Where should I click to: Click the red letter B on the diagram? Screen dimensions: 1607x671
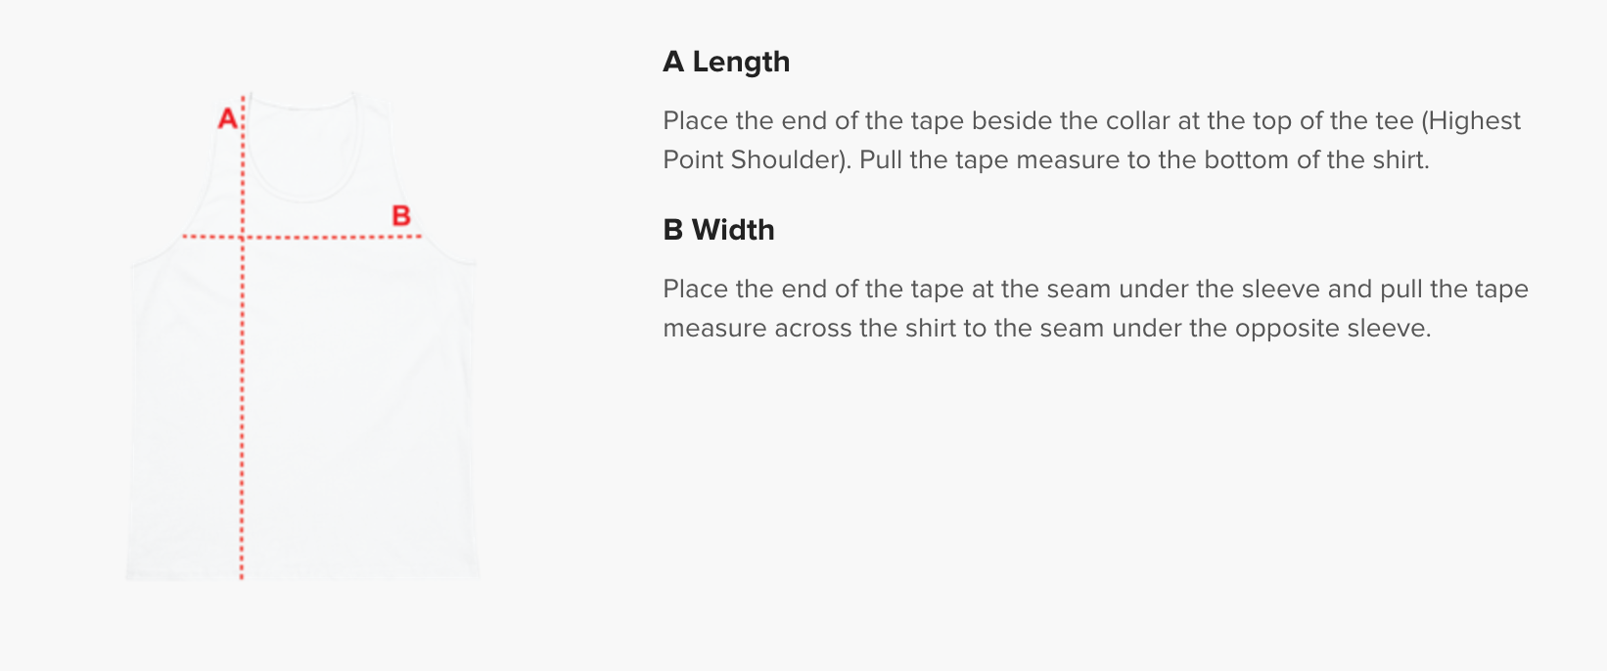[401, 215]
